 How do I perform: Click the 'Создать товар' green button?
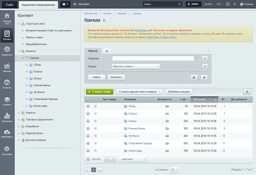pyautogui.click(x=100, y=92)
